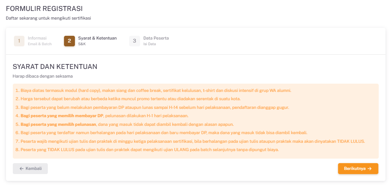This screenshot has height=185, width=390.
Task: Select the Syarat & Ketentuan step label
Action: pyautogui.click(x=97, y=38)
